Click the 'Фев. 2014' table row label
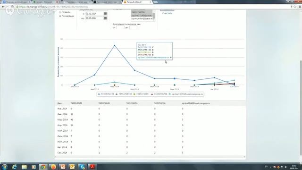Screen dimensions: 302x170 click(62, 114)
